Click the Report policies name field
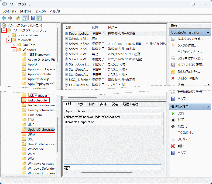This screenshot has width=212, height=184. 112,111
